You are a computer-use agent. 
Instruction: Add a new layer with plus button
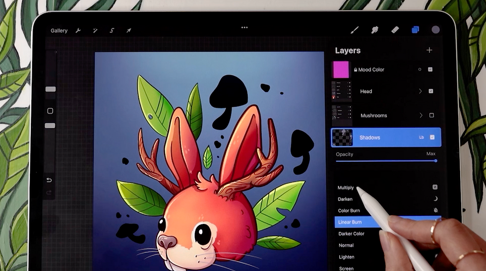(x=429, y=50)
